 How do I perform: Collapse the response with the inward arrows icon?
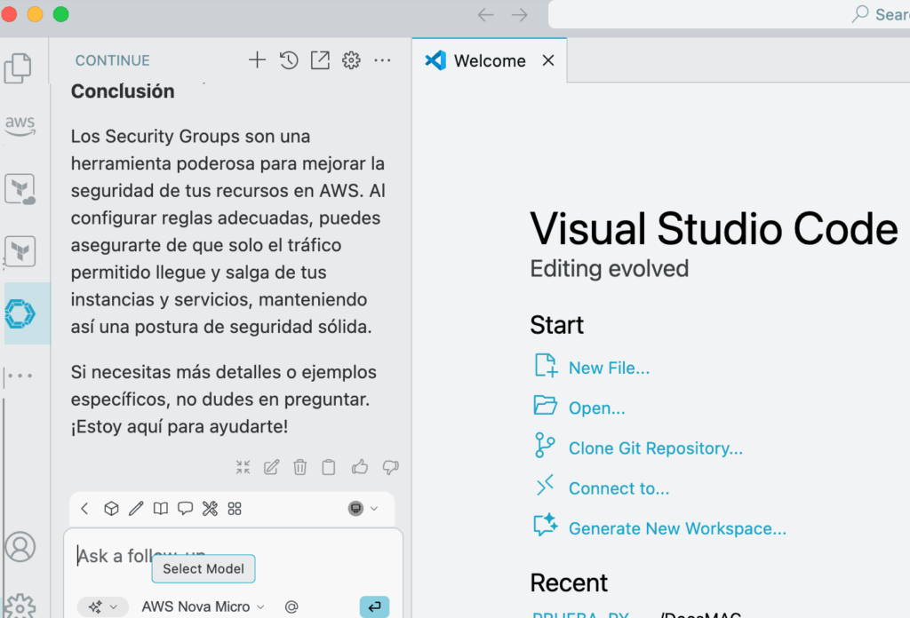point(243,467)
